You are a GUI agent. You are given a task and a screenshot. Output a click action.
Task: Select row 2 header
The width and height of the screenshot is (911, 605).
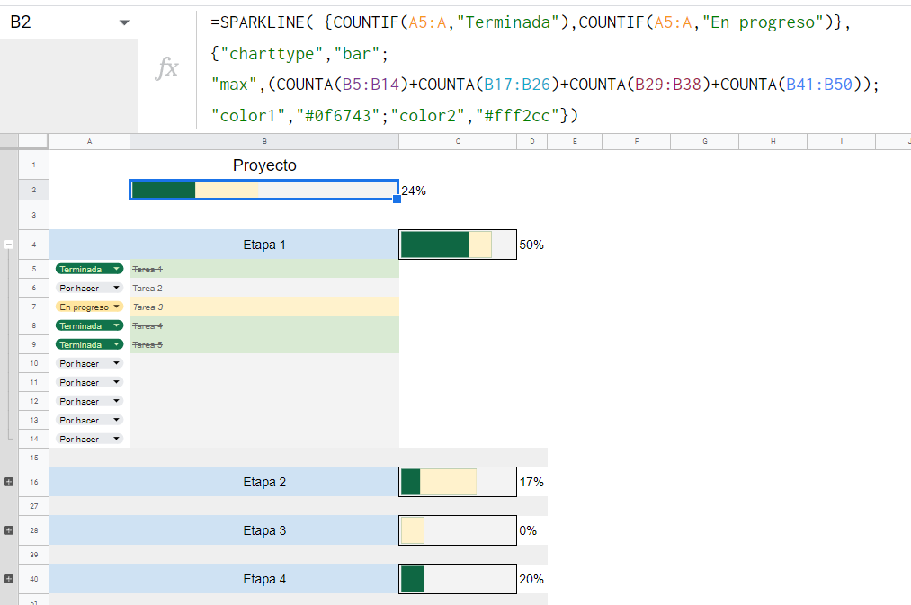33,190
